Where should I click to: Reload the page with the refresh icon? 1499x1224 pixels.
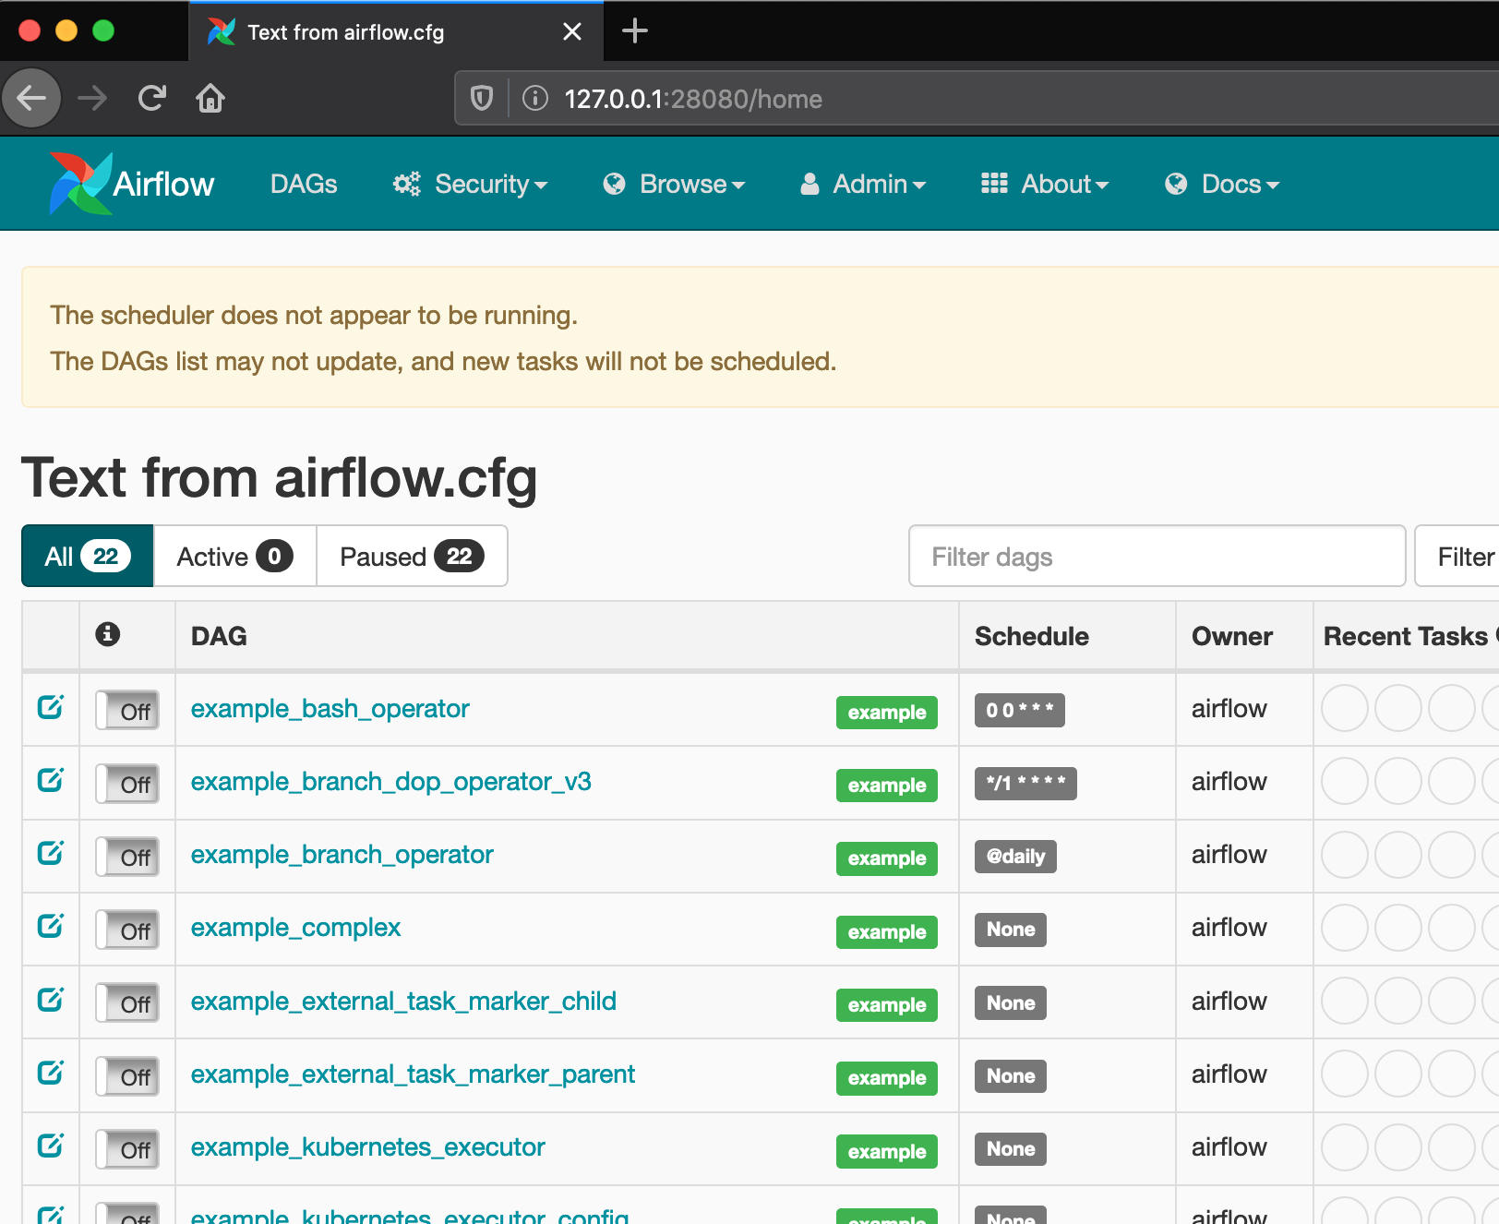point(151,98)
